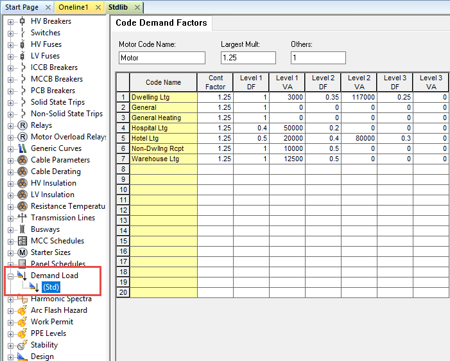The height and width of the screenshot is (361, 450).
Task: Click the Largest Mult input field
Action: point(247,58)
